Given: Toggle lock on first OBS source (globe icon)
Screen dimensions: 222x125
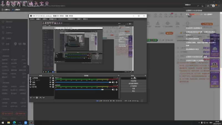Looking at the screenshot, I should click(53, 78).
